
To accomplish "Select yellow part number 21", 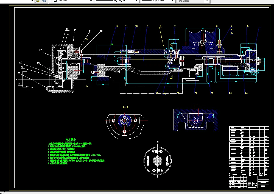I will pos(196,93).
